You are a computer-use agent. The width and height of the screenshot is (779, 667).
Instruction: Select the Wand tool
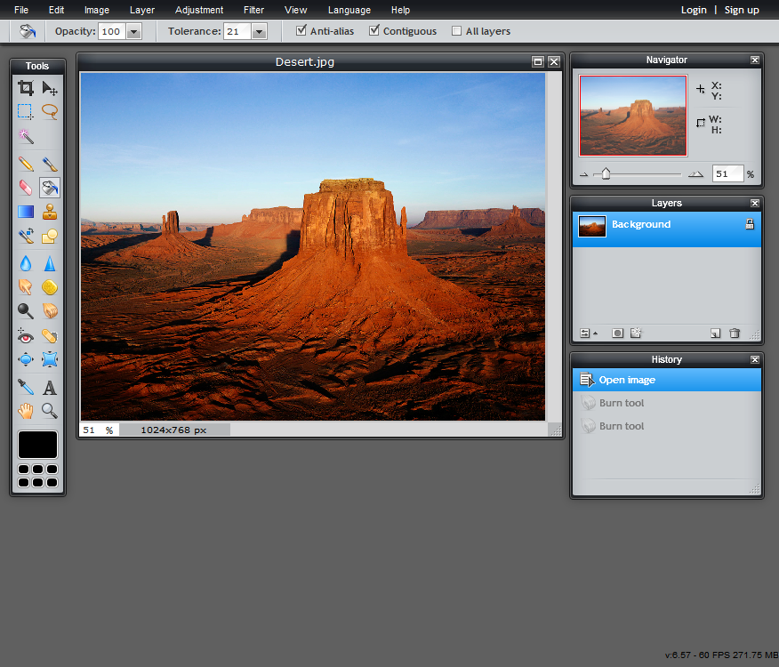[x=26, y=137]
